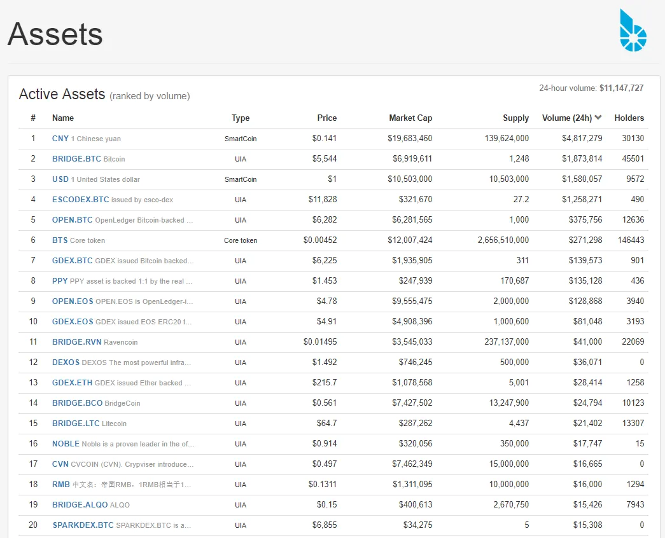Select BTS price $0.00452
Image resolution: width=665 pixels, height=538 pixels.
[320, 240]
